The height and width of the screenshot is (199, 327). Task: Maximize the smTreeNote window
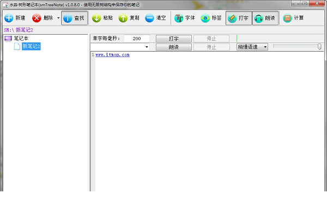tap(305, 3)
